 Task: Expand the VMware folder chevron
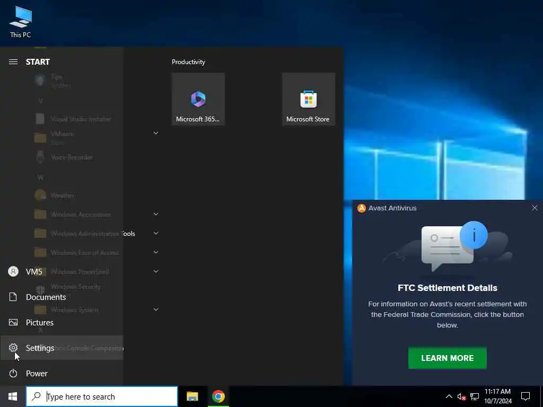tap(156, 133)
